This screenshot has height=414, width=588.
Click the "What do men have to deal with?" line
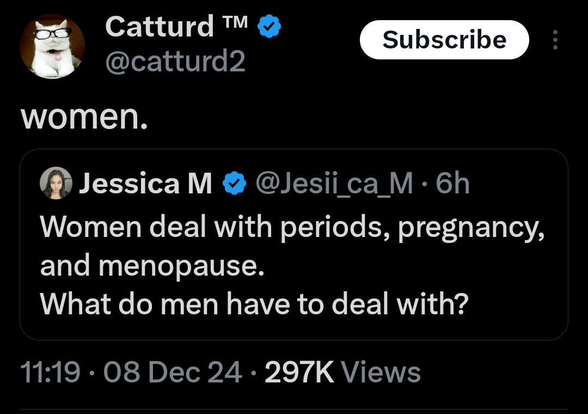[x=254, y=305]
